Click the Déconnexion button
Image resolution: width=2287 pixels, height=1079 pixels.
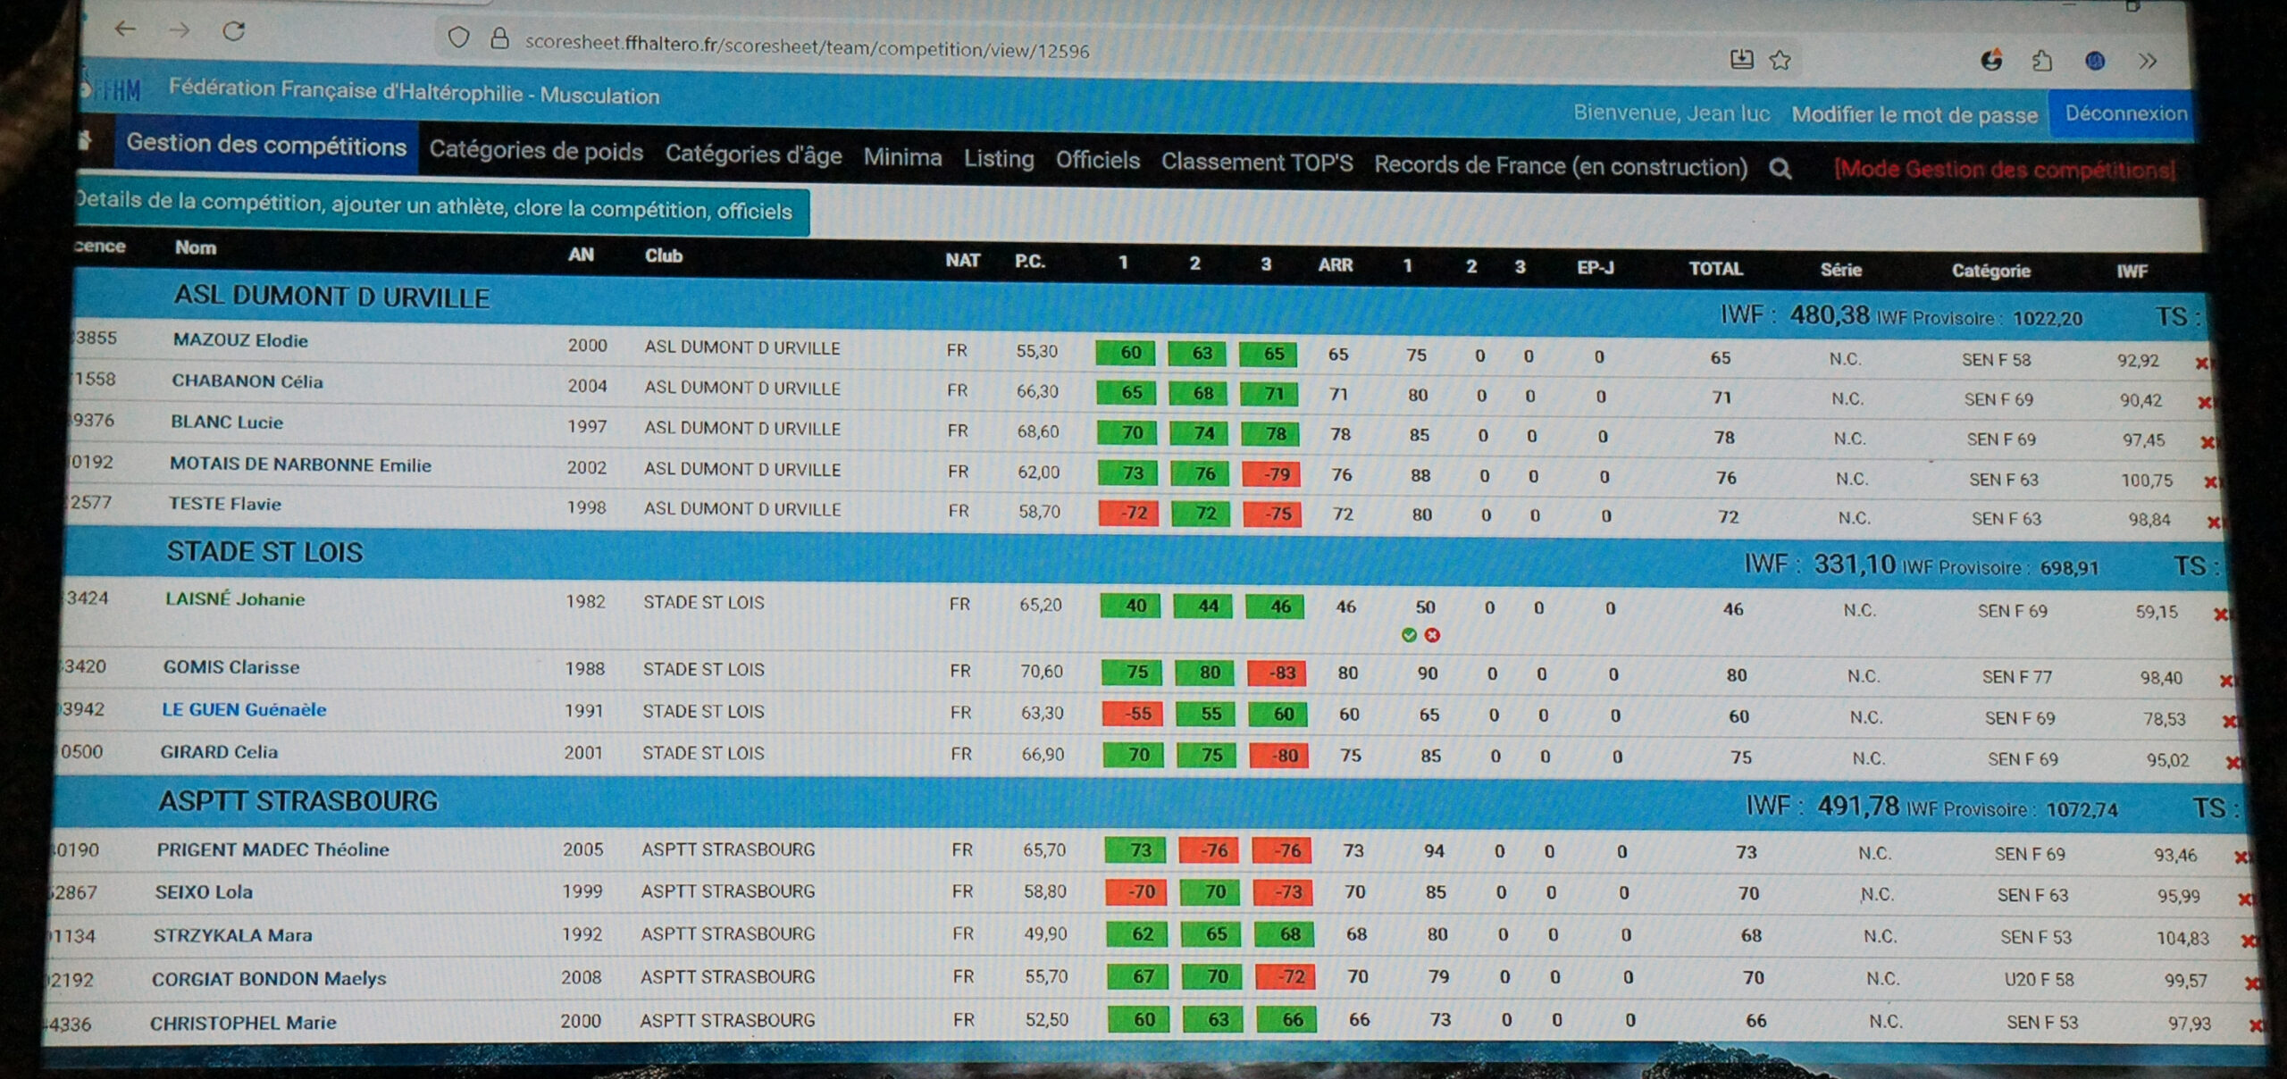pos(2125,113)
